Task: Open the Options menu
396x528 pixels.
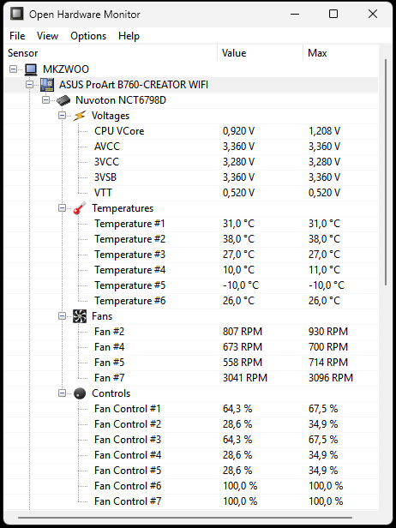Action: [x=88, y=36]
